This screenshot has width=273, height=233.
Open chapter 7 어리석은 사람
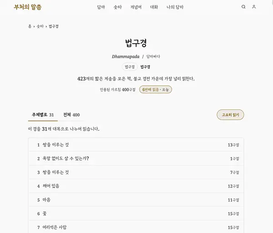(x=136, y=227)
